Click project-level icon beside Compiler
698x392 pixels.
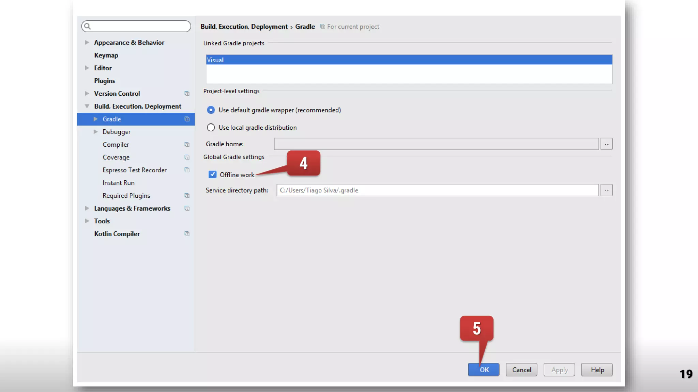187,145
